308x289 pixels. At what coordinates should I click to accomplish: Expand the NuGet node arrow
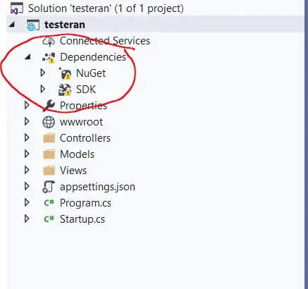(43, 73)
